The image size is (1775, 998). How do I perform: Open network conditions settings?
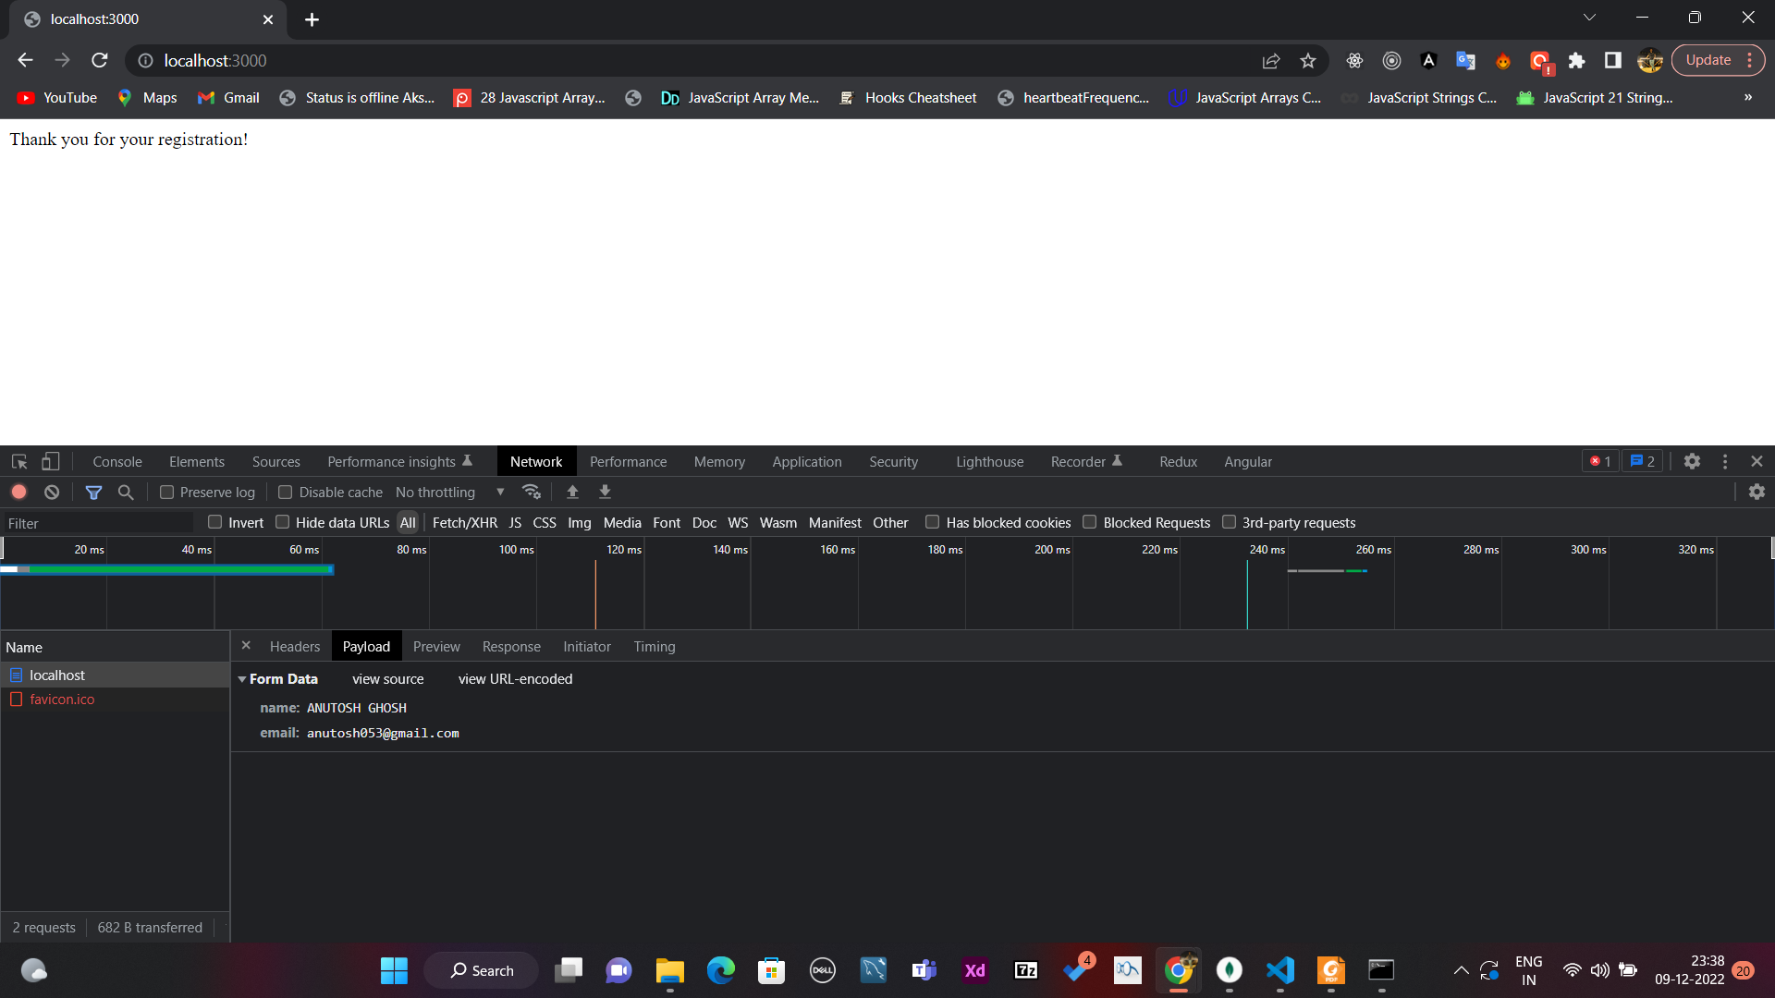(x=532, y=492)
